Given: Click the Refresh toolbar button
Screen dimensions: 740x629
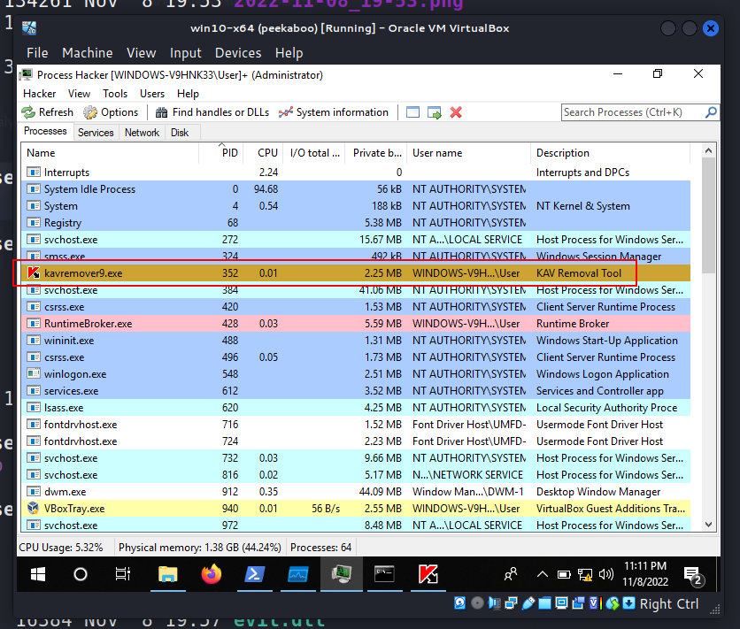Looking at the screenshot, I should tap(48, 112).
